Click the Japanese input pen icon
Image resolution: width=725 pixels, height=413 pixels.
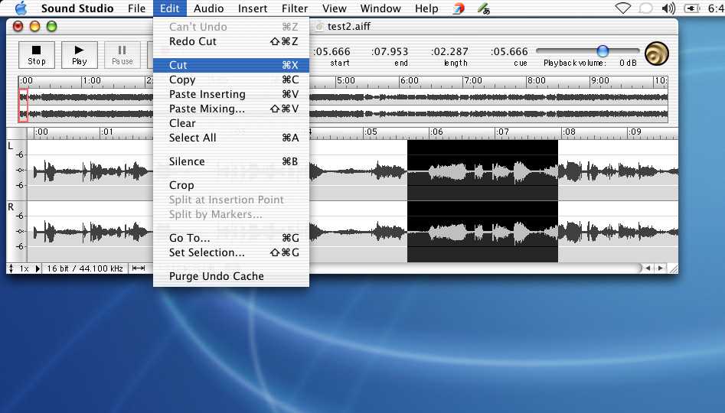[484, 8]
